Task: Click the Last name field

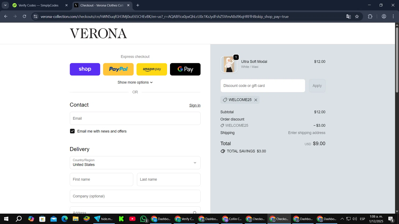Action: coord(169,179)
